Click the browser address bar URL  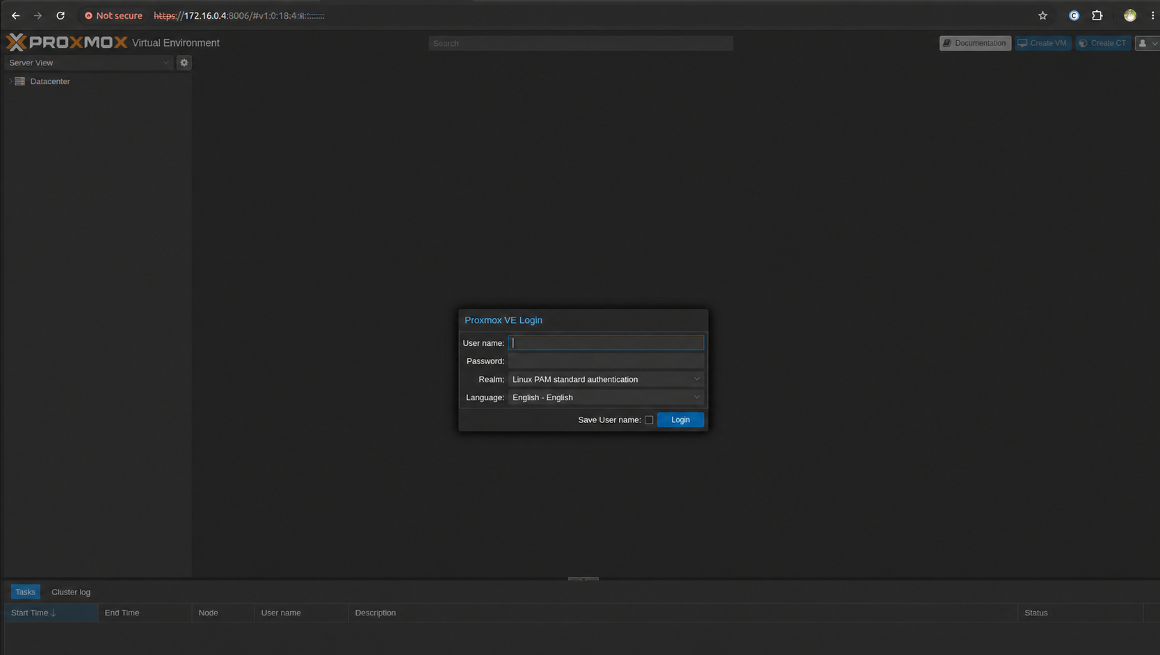pyautogui.click(x=239, y=15)
